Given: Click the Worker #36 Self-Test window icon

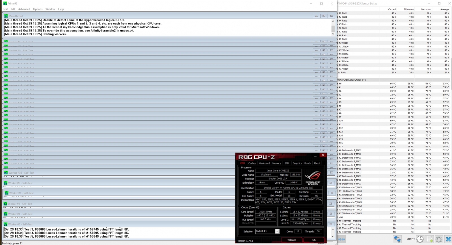Looking at the screenshot, I should point(6,173).
